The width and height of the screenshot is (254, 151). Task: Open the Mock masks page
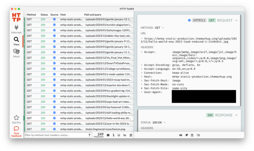pos(16,53)
